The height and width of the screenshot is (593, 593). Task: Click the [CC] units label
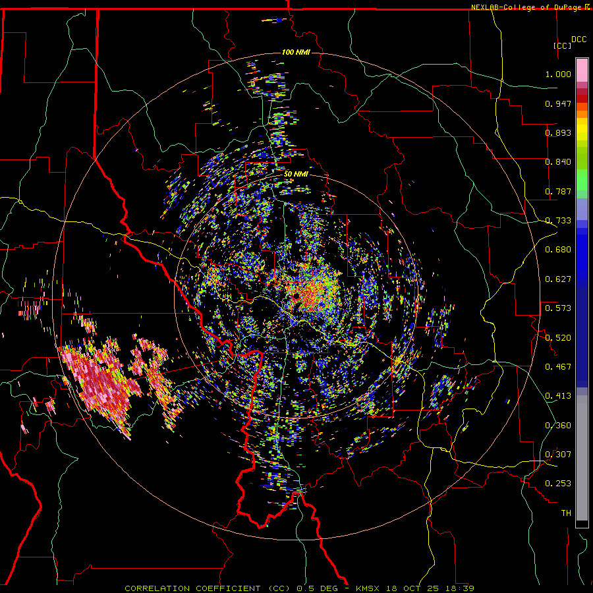click(x=563, y=45)
